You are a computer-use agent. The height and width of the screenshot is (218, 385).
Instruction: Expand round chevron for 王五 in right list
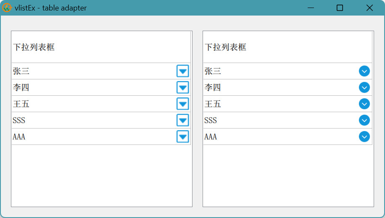click(364, 104)
